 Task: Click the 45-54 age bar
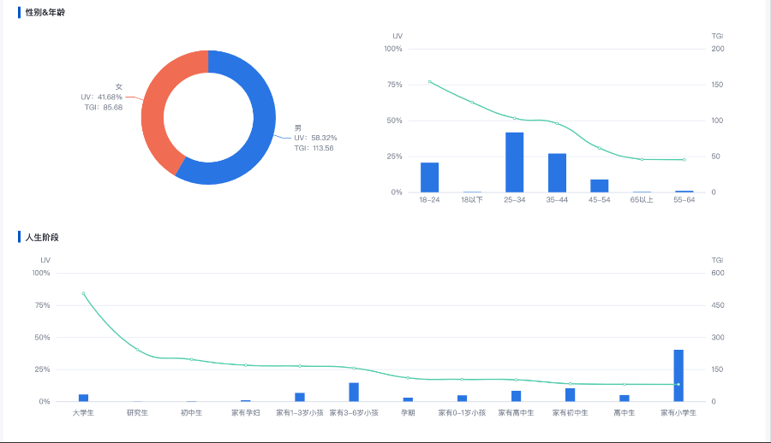point(599,186)
